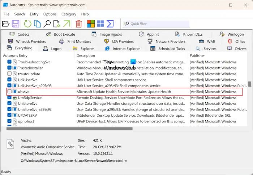Viewport: 253px width, 175px height.
Task: Open the Entry menu
Action: 34,14
